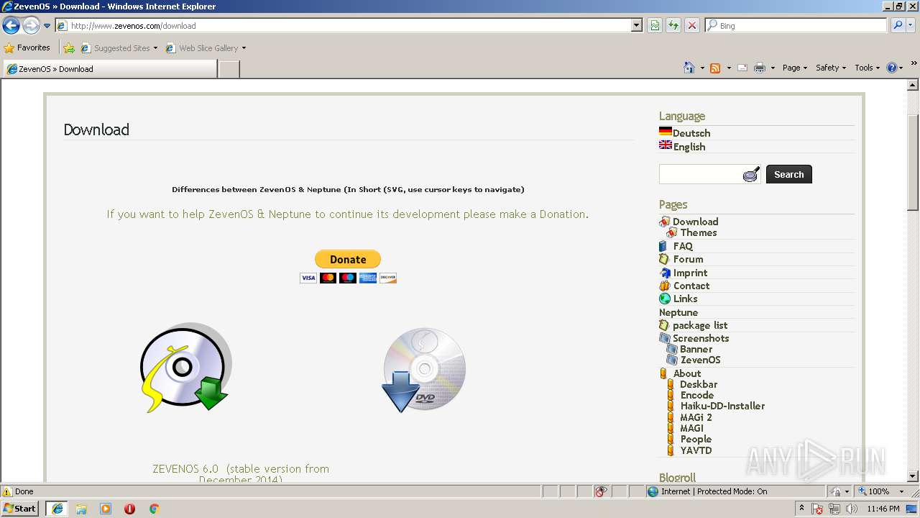Click the search magnifier button

pyautogui.click(x=898, y=26)
